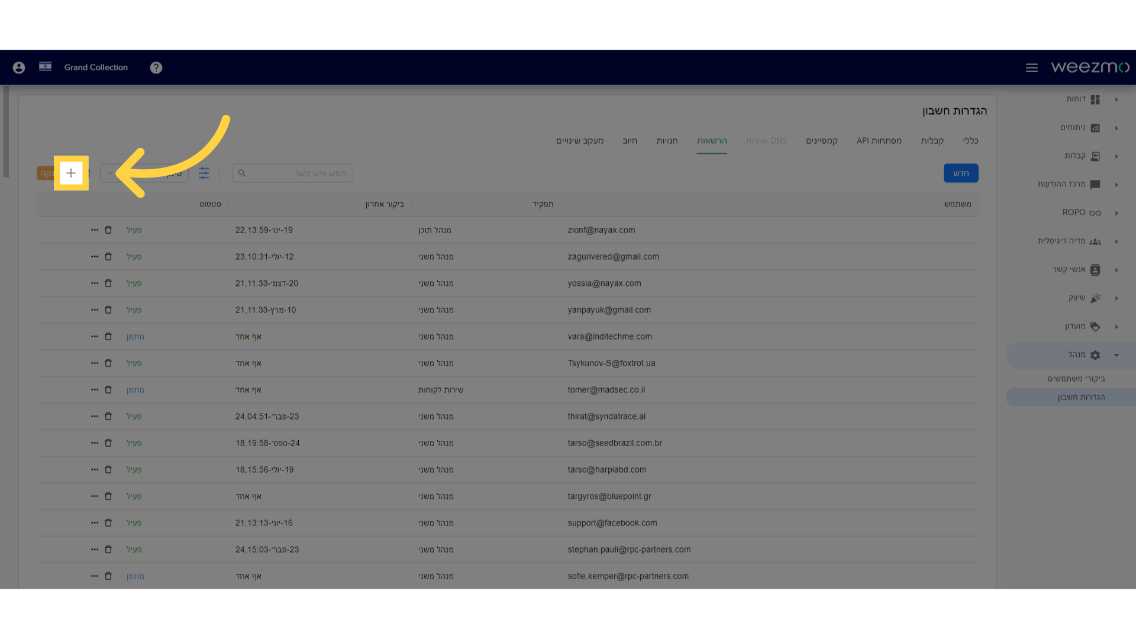Switch to the חיוב tab
The height and width of the screenshot is (639, 1136).
click(630, 140)
